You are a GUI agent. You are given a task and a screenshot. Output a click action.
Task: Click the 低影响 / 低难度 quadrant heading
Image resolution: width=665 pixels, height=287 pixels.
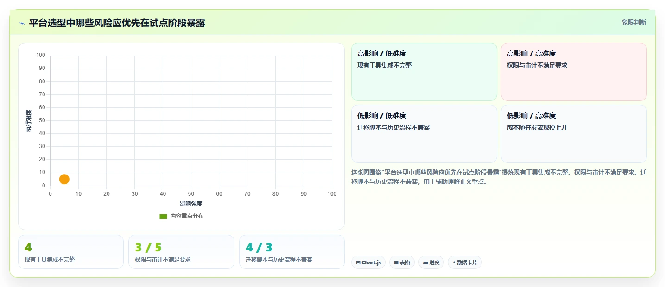pyautogui.click(x=382, y=116)
